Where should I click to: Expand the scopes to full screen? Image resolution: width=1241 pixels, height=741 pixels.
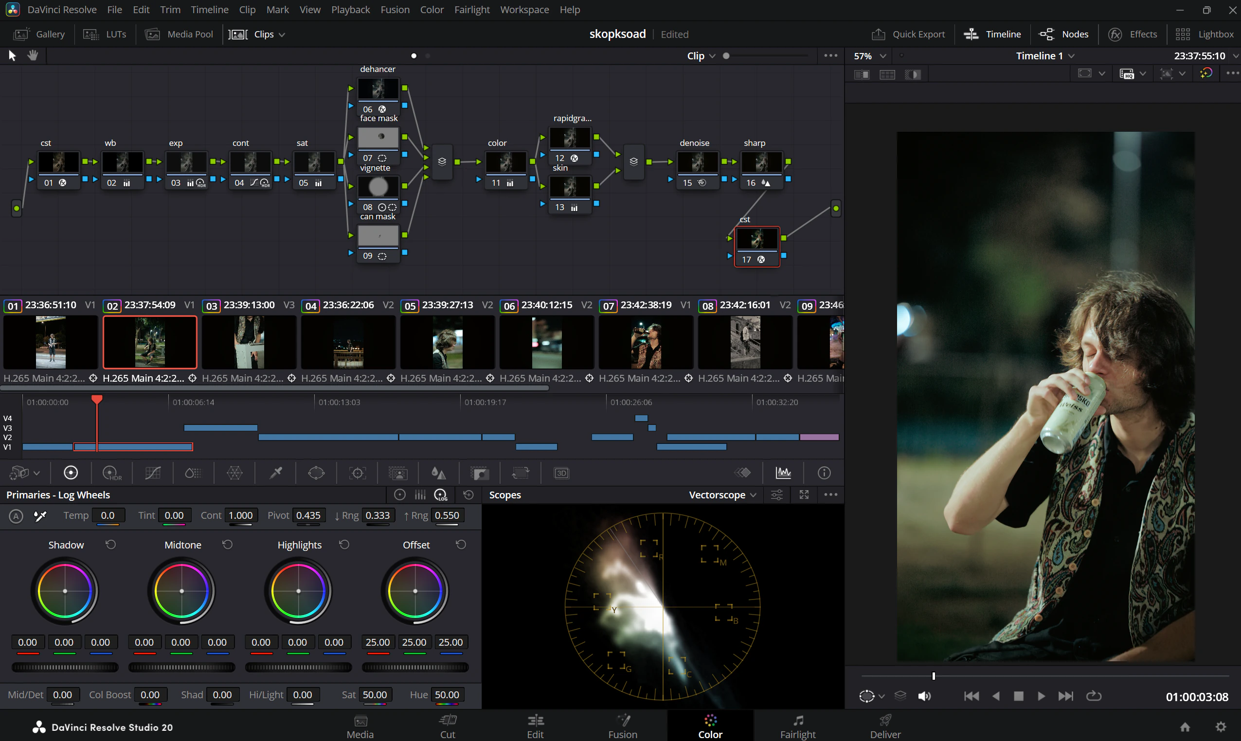[x=804, y=494]
